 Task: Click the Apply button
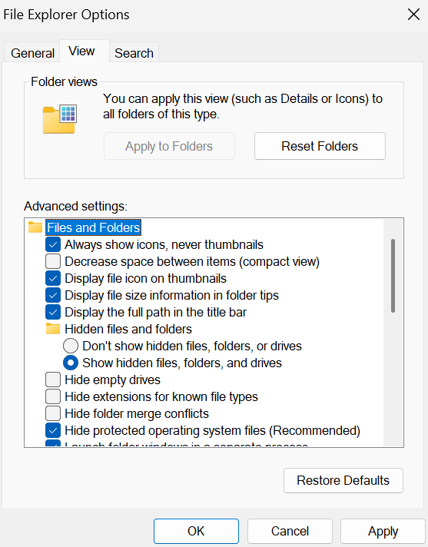click(383, 531)
